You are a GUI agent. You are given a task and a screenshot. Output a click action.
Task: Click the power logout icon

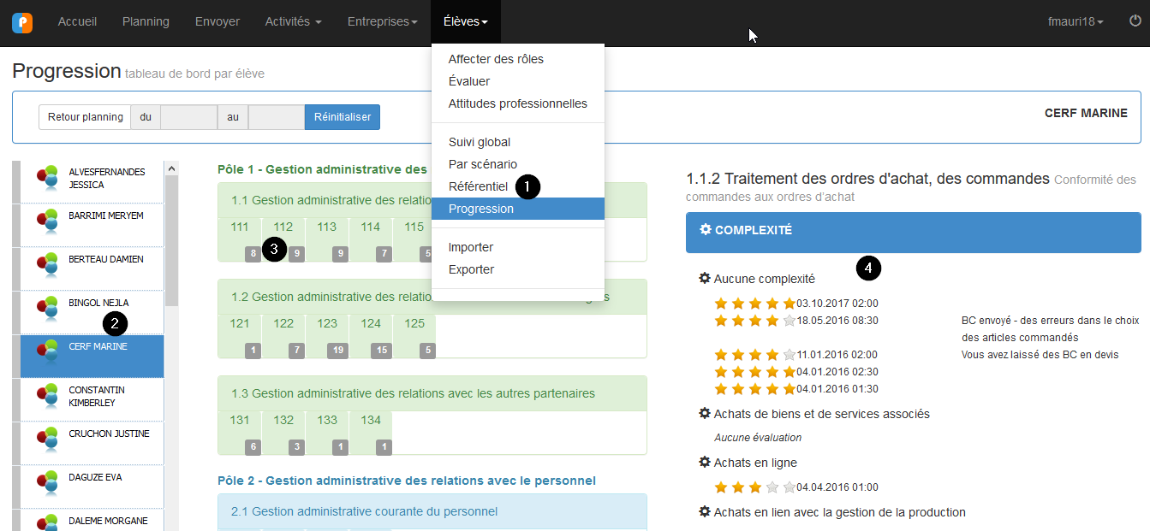point(1135,21)
